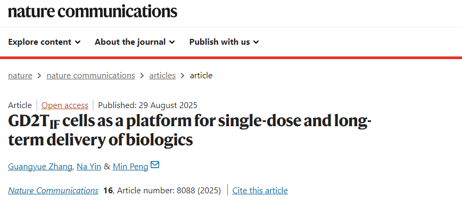Go to the nature breadcrumb link
The width and height of the screenshot is (462, 205).
tap(20, 76)
